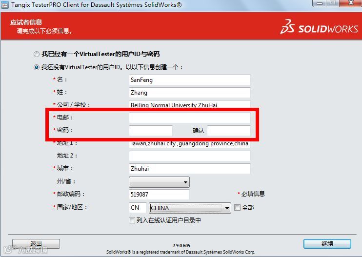This screenshot has width=362, height=257.
Task: Focus the company/school field with BeiJing Normal University
Action: pos(190,104)
